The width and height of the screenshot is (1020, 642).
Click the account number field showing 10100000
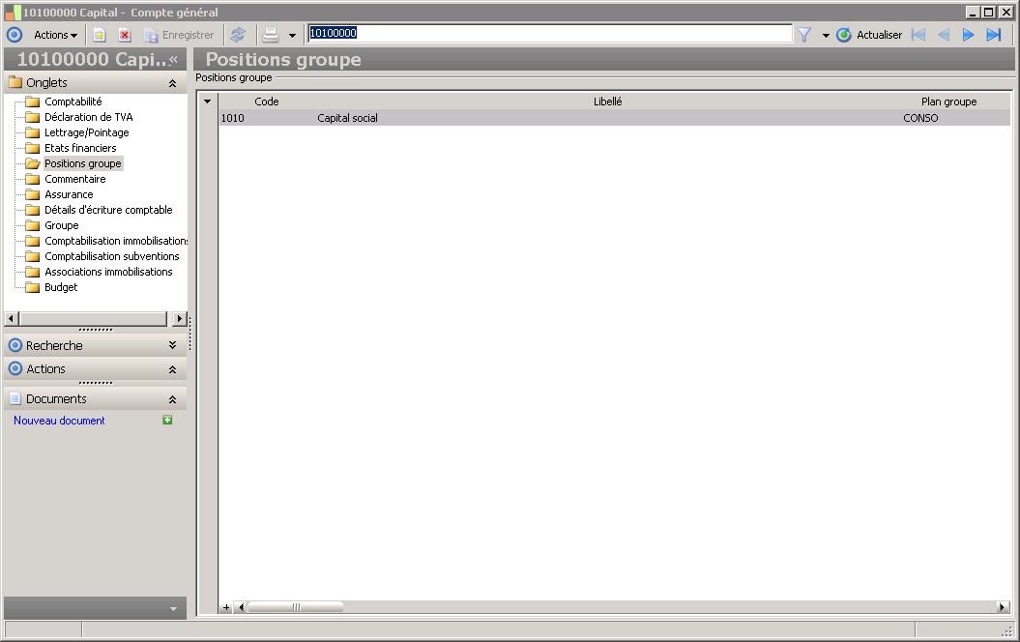click(x=550, y=33)
